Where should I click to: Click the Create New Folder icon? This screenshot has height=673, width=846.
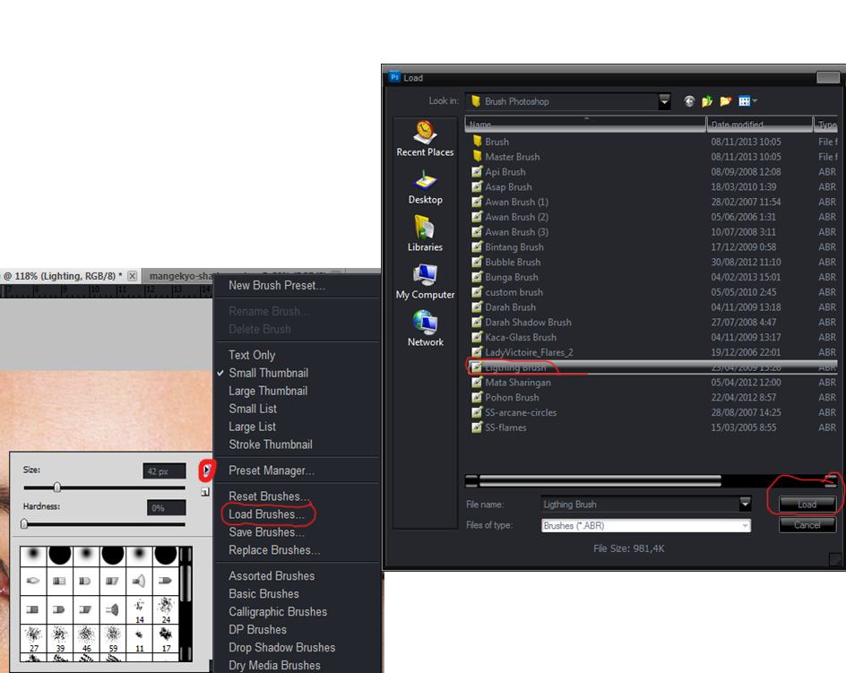(725, 101)
